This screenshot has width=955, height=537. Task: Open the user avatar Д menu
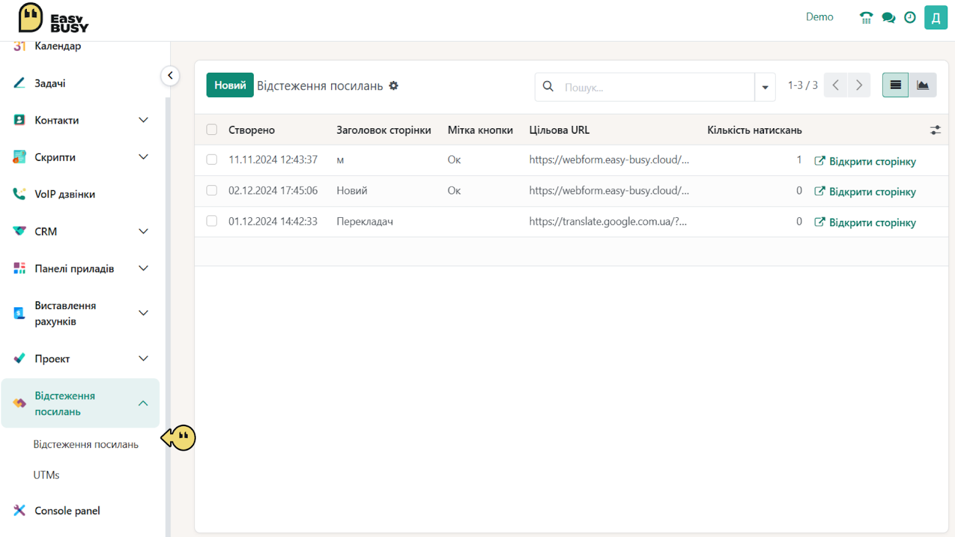click(x=936, y=17)
